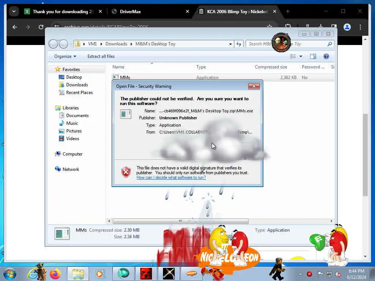Open the address bar history dropdown
This screenshot has width=375, height=281.
[x=230, y=44]
